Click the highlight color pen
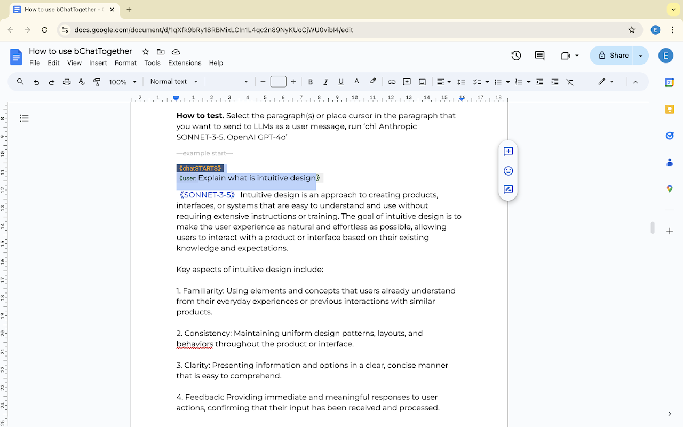Screen dimensions: 683x427 pyautogui.click(x=372, y=82)
